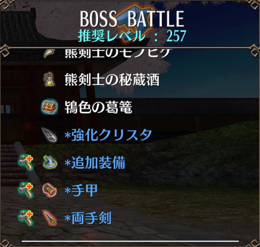Click the sword icon next to 両手剣
Screen dimensions: 260x247
(49, 218)
